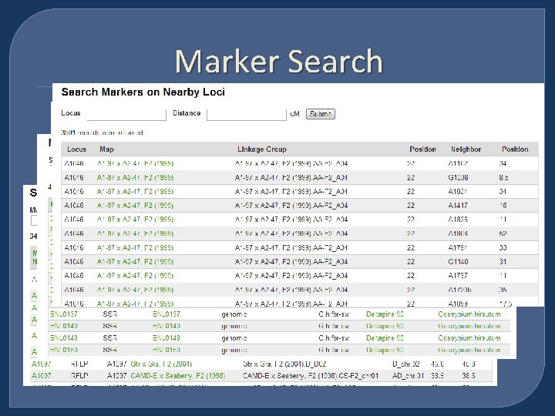
Task: Click the Map column header
Action: click(x=106, y=149)
